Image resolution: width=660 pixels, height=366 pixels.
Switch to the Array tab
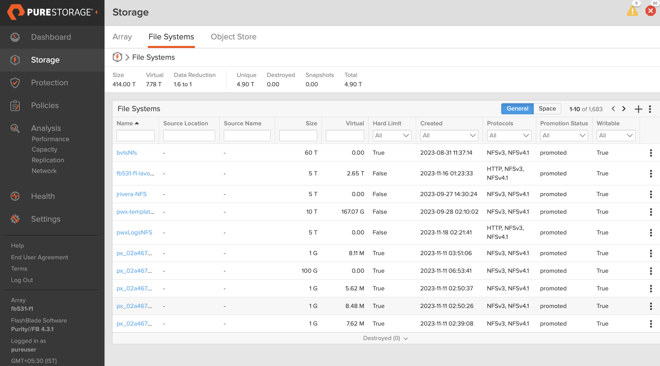pos(122,37)
